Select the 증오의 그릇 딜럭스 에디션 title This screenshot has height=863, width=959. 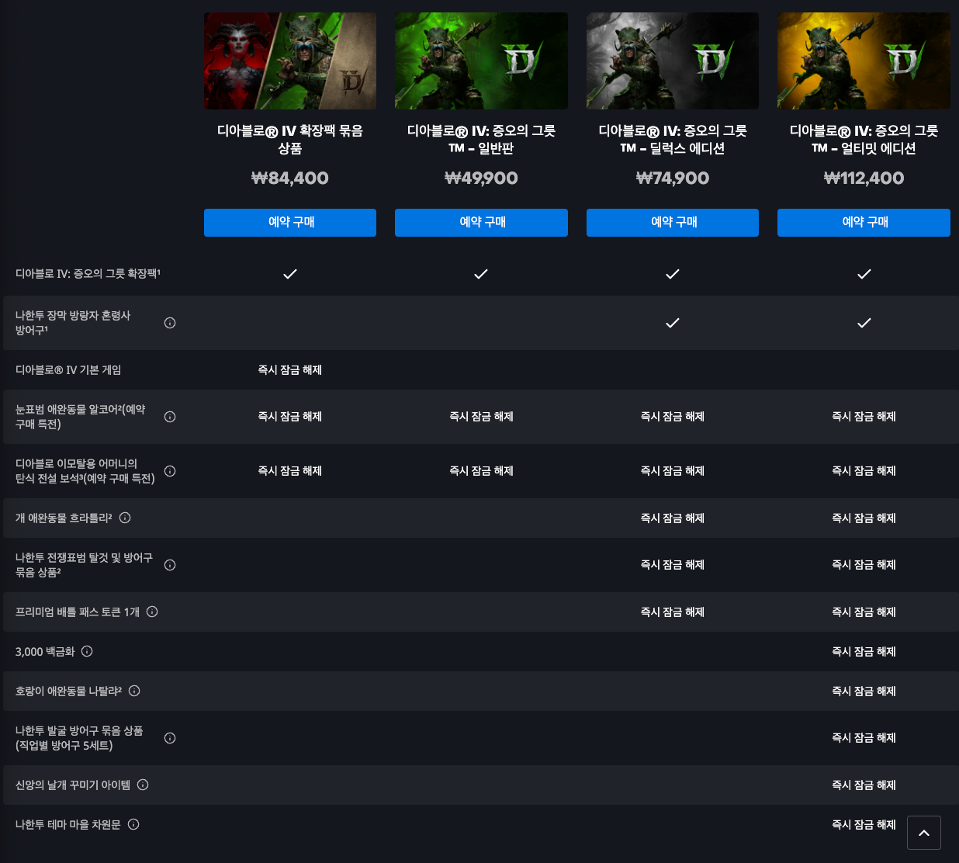[x=673, y=140]
